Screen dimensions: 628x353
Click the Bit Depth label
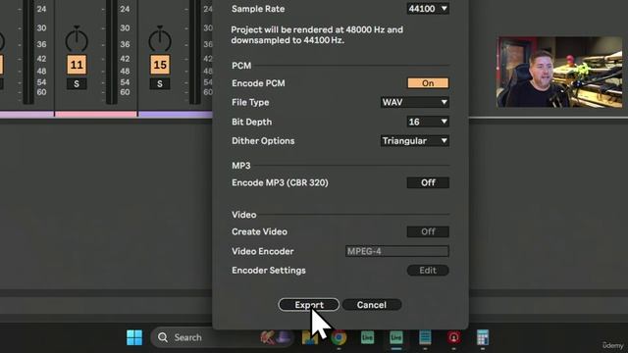[x=251, y=122]
